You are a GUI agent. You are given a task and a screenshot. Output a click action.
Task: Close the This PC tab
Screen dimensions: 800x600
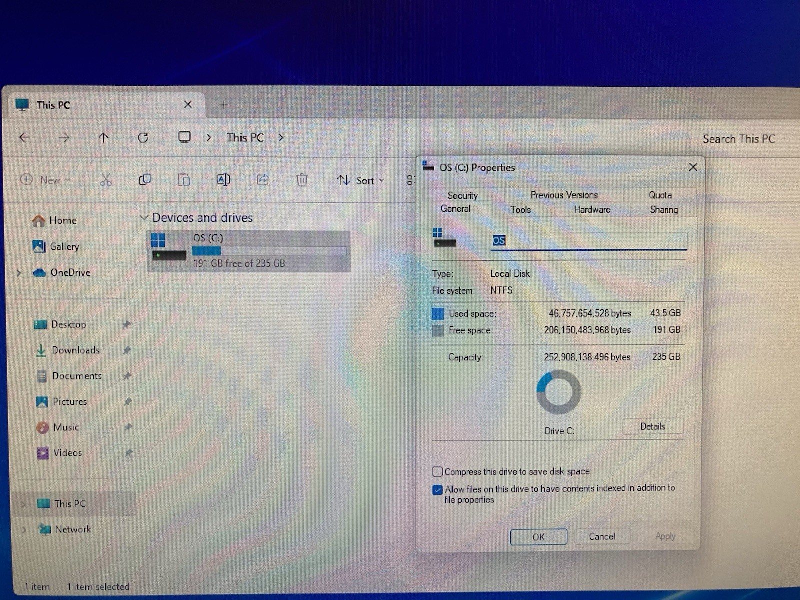(188, 104)
